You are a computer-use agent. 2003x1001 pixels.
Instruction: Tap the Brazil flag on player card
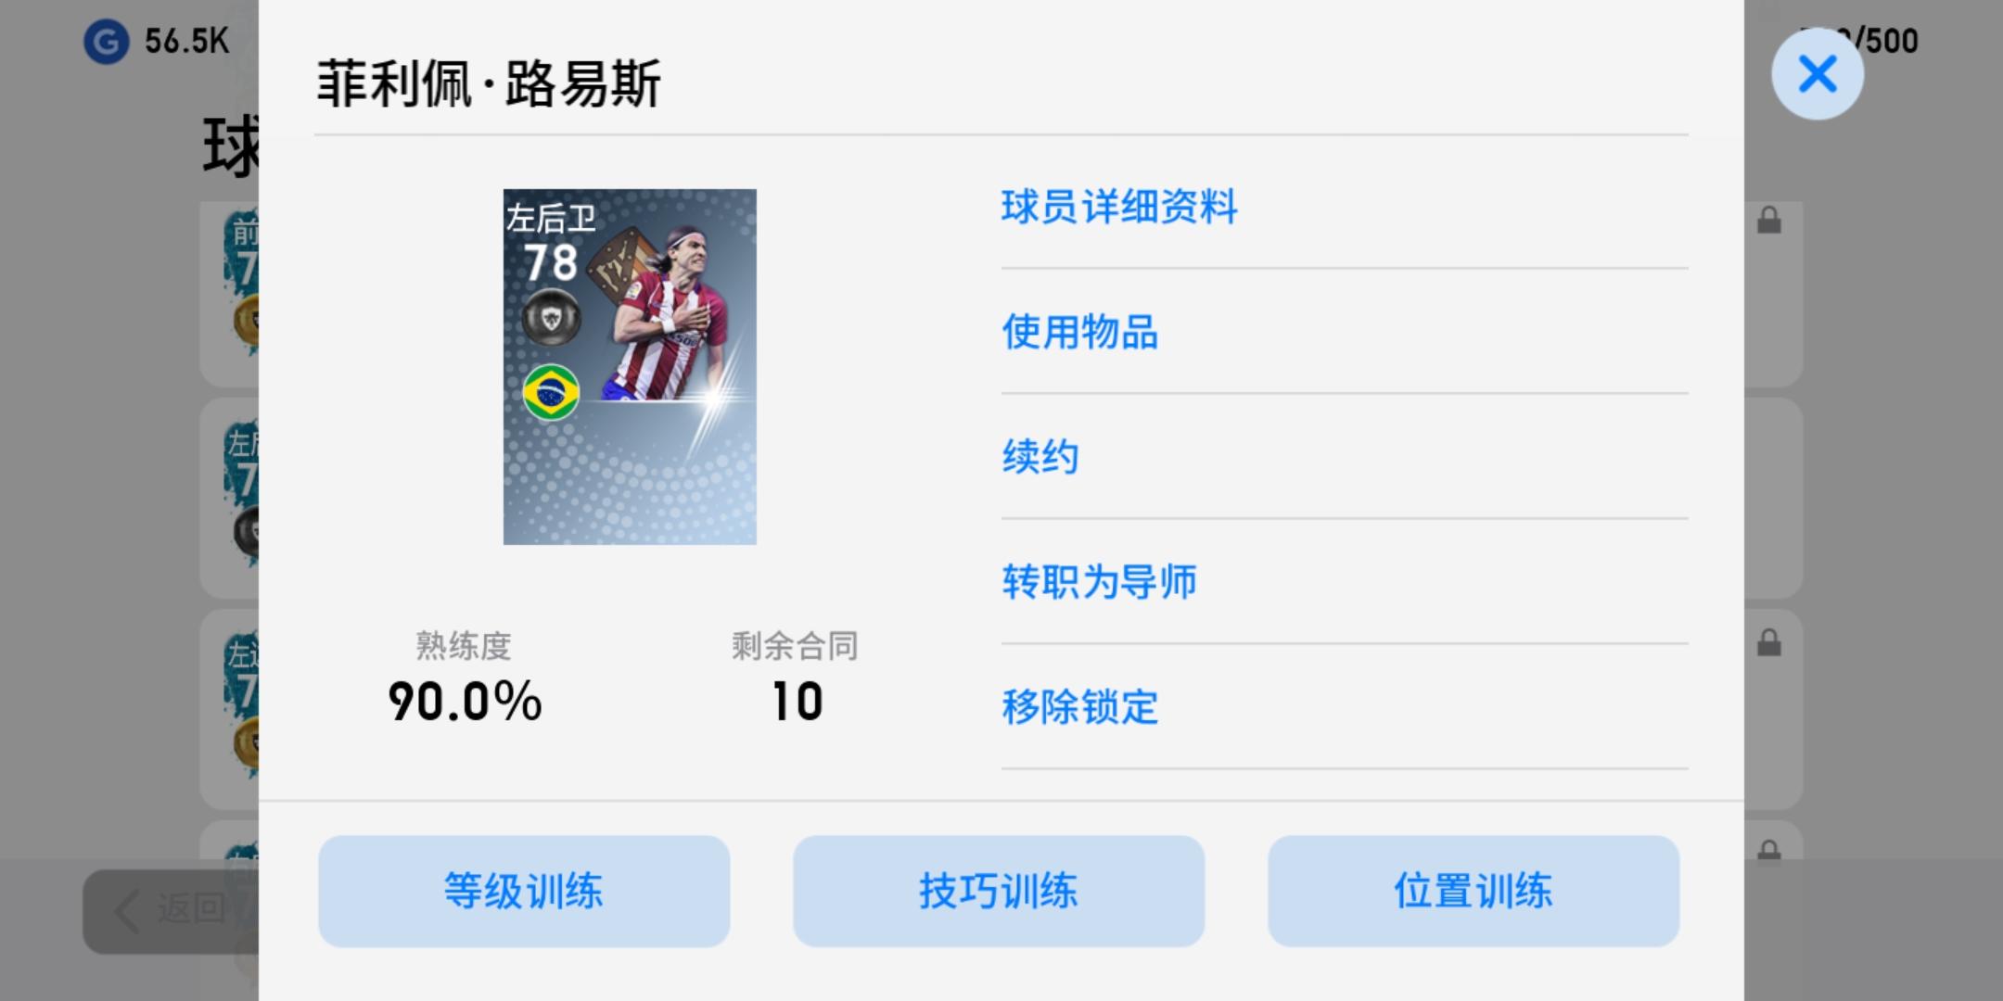[x=551, y=392]
